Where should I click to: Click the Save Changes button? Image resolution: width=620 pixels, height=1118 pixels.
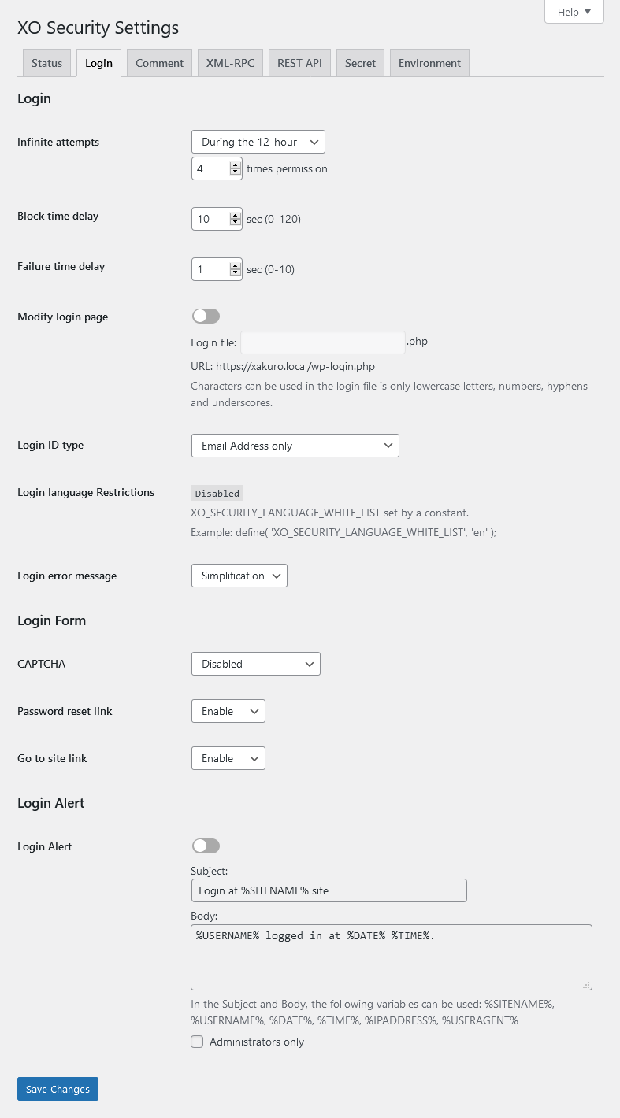[58, 1089]
